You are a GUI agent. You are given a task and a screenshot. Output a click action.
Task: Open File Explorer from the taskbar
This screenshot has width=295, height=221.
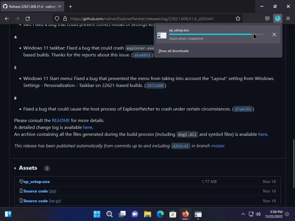pos(147,214)
